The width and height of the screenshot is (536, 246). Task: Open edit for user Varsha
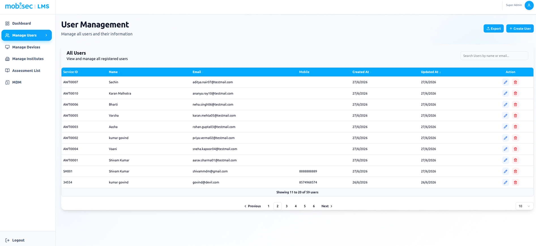(505, 115)
